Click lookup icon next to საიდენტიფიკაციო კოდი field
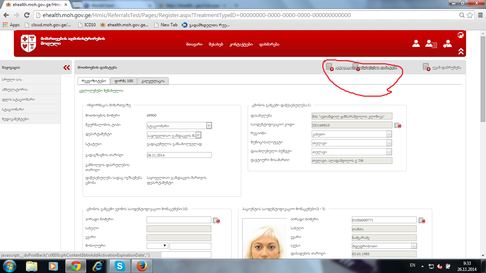486x273 pixels. pyautogui.click(x=398, y=125)
